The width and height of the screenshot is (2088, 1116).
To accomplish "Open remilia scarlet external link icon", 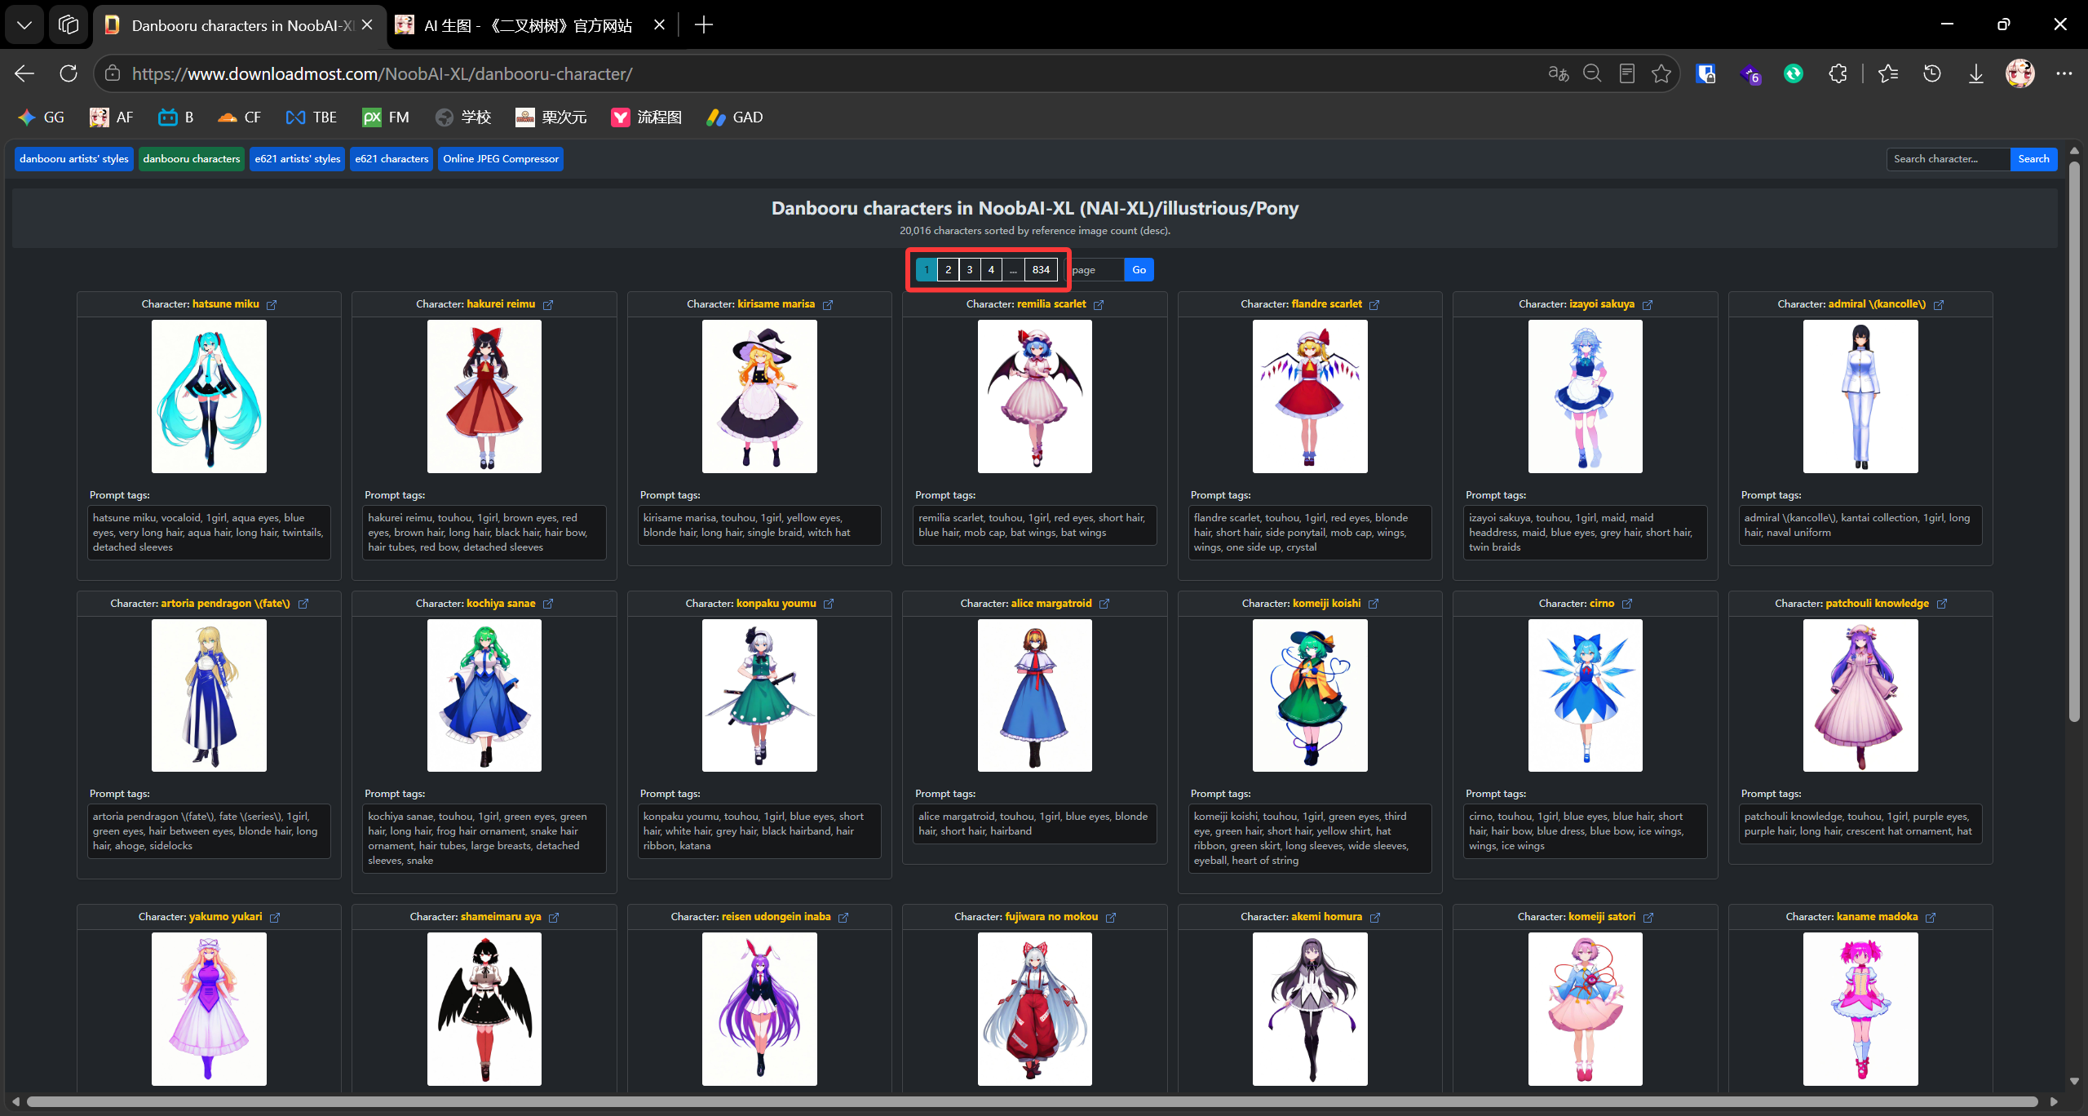I will [x=1099, y=305].
